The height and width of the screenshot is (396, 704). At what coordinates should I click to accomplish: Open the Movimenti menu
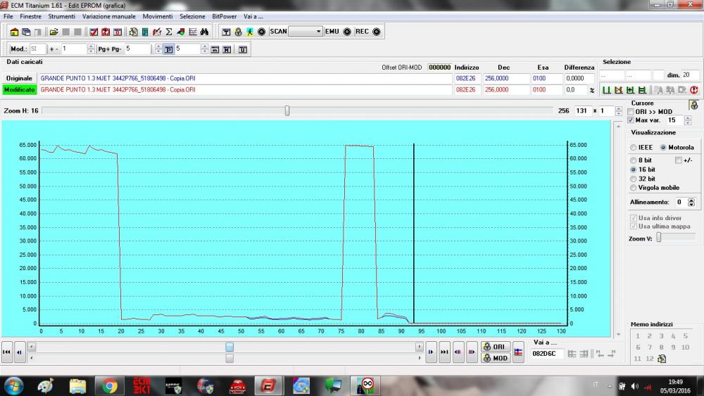click(x=158, y=17)
